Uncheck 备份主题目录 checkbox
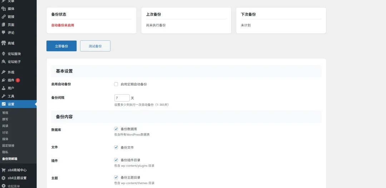 pos(116,177)
